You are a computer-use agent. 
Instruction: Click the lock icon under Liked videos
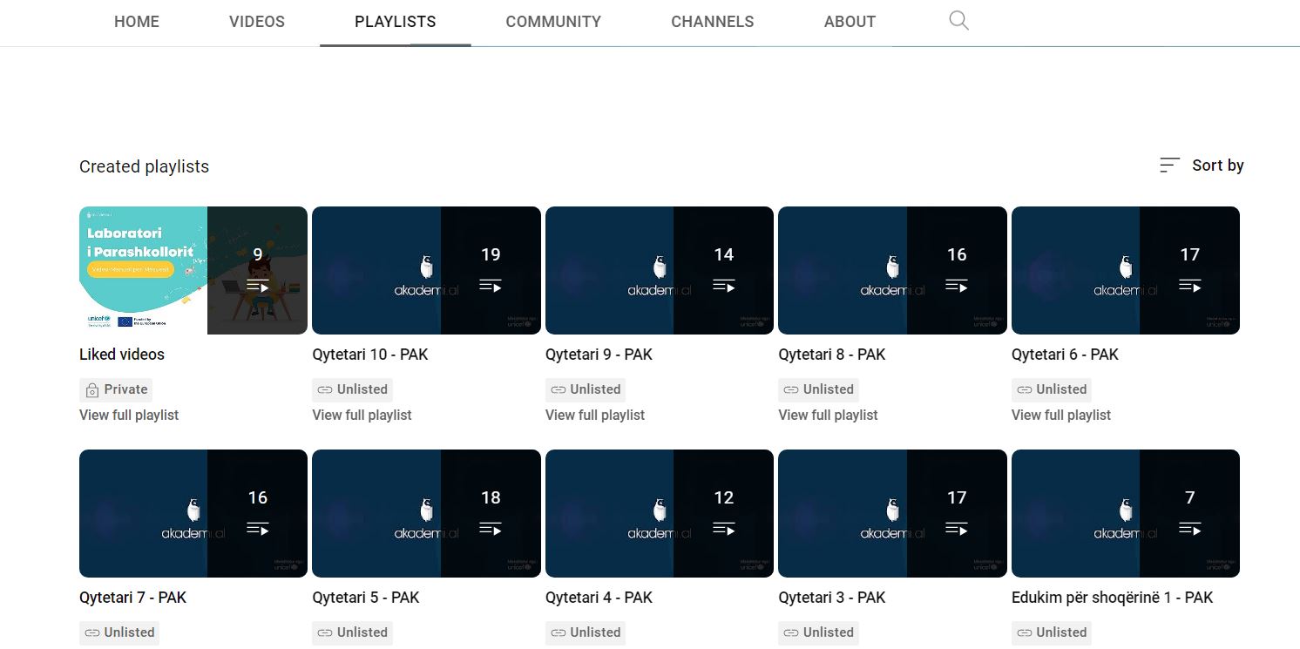point(92,390)
